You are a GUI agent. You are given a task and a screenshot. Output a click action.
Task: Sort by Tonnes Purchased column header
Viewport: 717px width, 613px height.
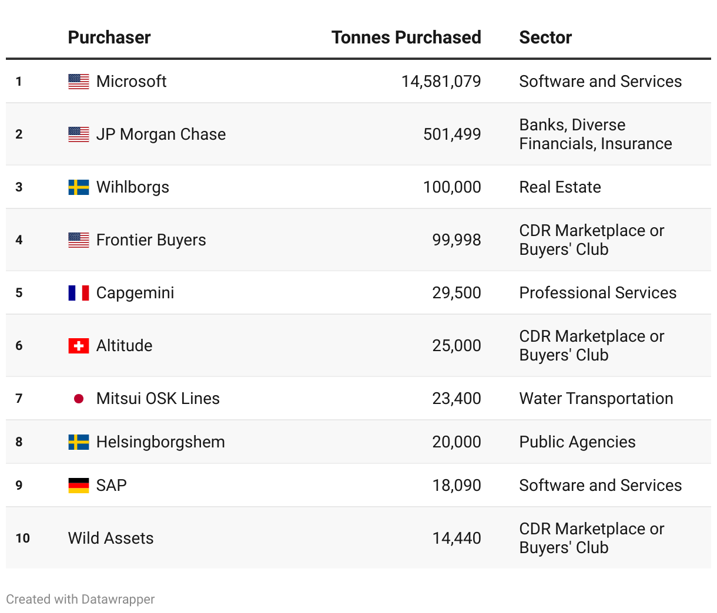(406, 38)
